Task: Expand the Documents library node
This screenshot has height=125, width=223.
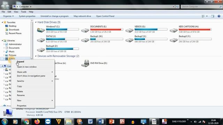Action: (x=4, y=48)
